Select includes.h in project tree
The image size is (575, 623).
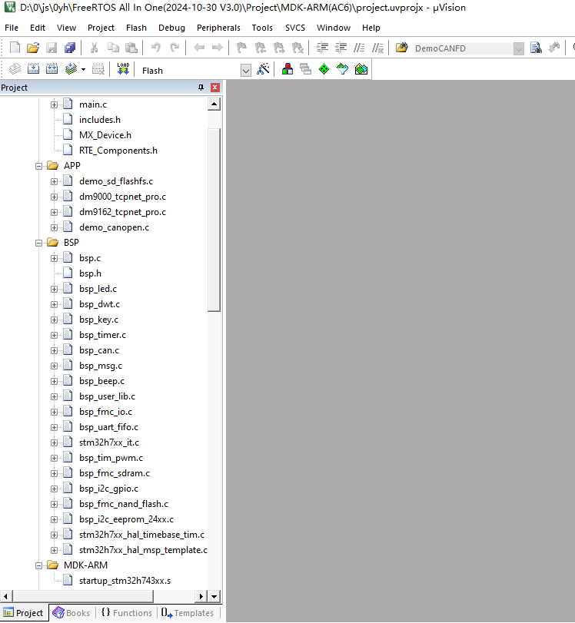(x=100, y=120)
